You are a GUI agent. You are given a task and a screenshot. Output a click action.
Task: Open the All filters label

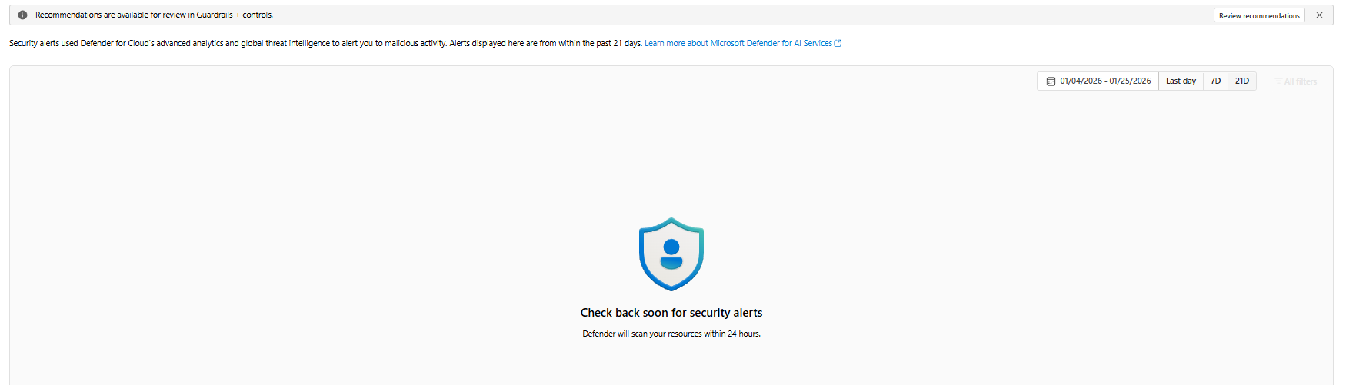click(1301, 81)
